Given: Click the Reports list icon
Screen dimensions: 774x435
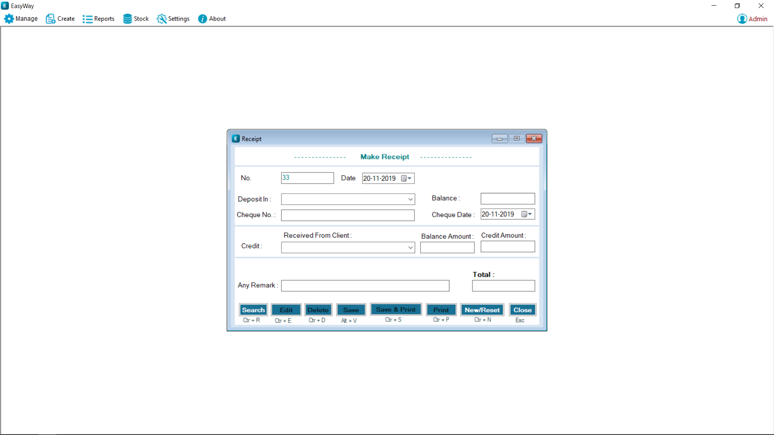Looking at the screenshot, I should pyautogui.click(x=87, y=19).
